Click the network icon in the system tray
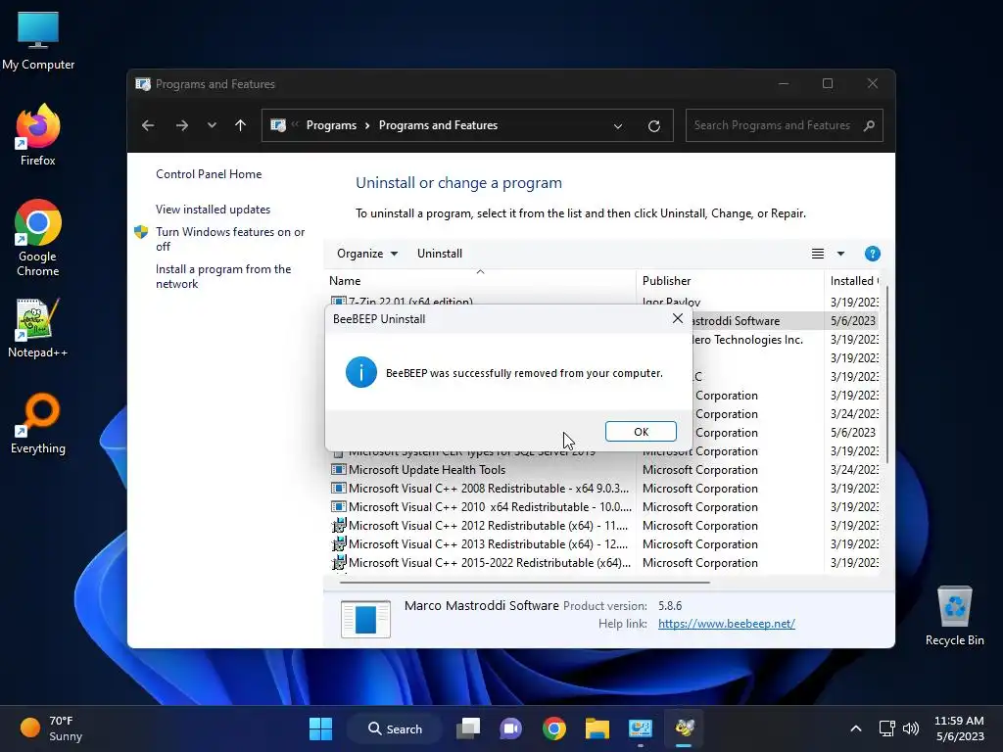The width and height of the screenshot is (1003, 752). click(886, 728)
